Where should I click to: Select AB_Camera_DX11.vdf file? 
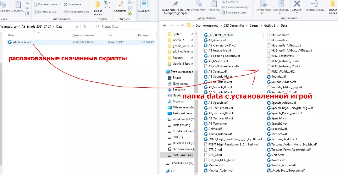(x=220, y=45)
